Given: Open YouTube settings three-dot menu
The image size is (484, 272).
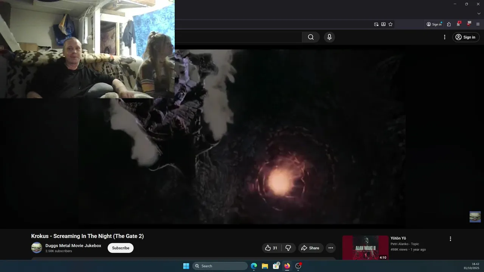Looking at the screenshot, I should pos(445,37).
